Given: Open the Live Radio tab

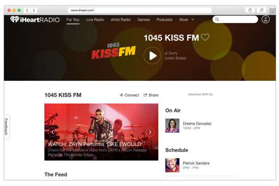Looking at the screenshot, I should tap(95, 20).
